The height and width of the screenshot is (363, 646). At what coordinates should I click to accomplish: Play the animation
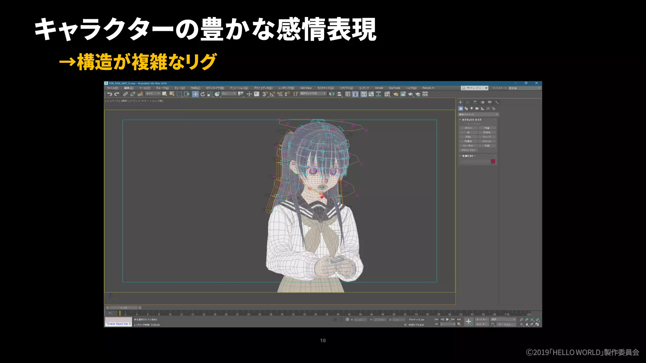(448, 320)
